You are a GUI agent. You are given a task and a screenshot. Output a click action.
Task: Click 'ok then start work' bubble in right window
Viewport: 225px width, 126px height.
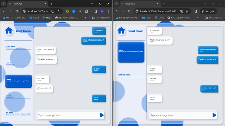[x=209, y=89]
